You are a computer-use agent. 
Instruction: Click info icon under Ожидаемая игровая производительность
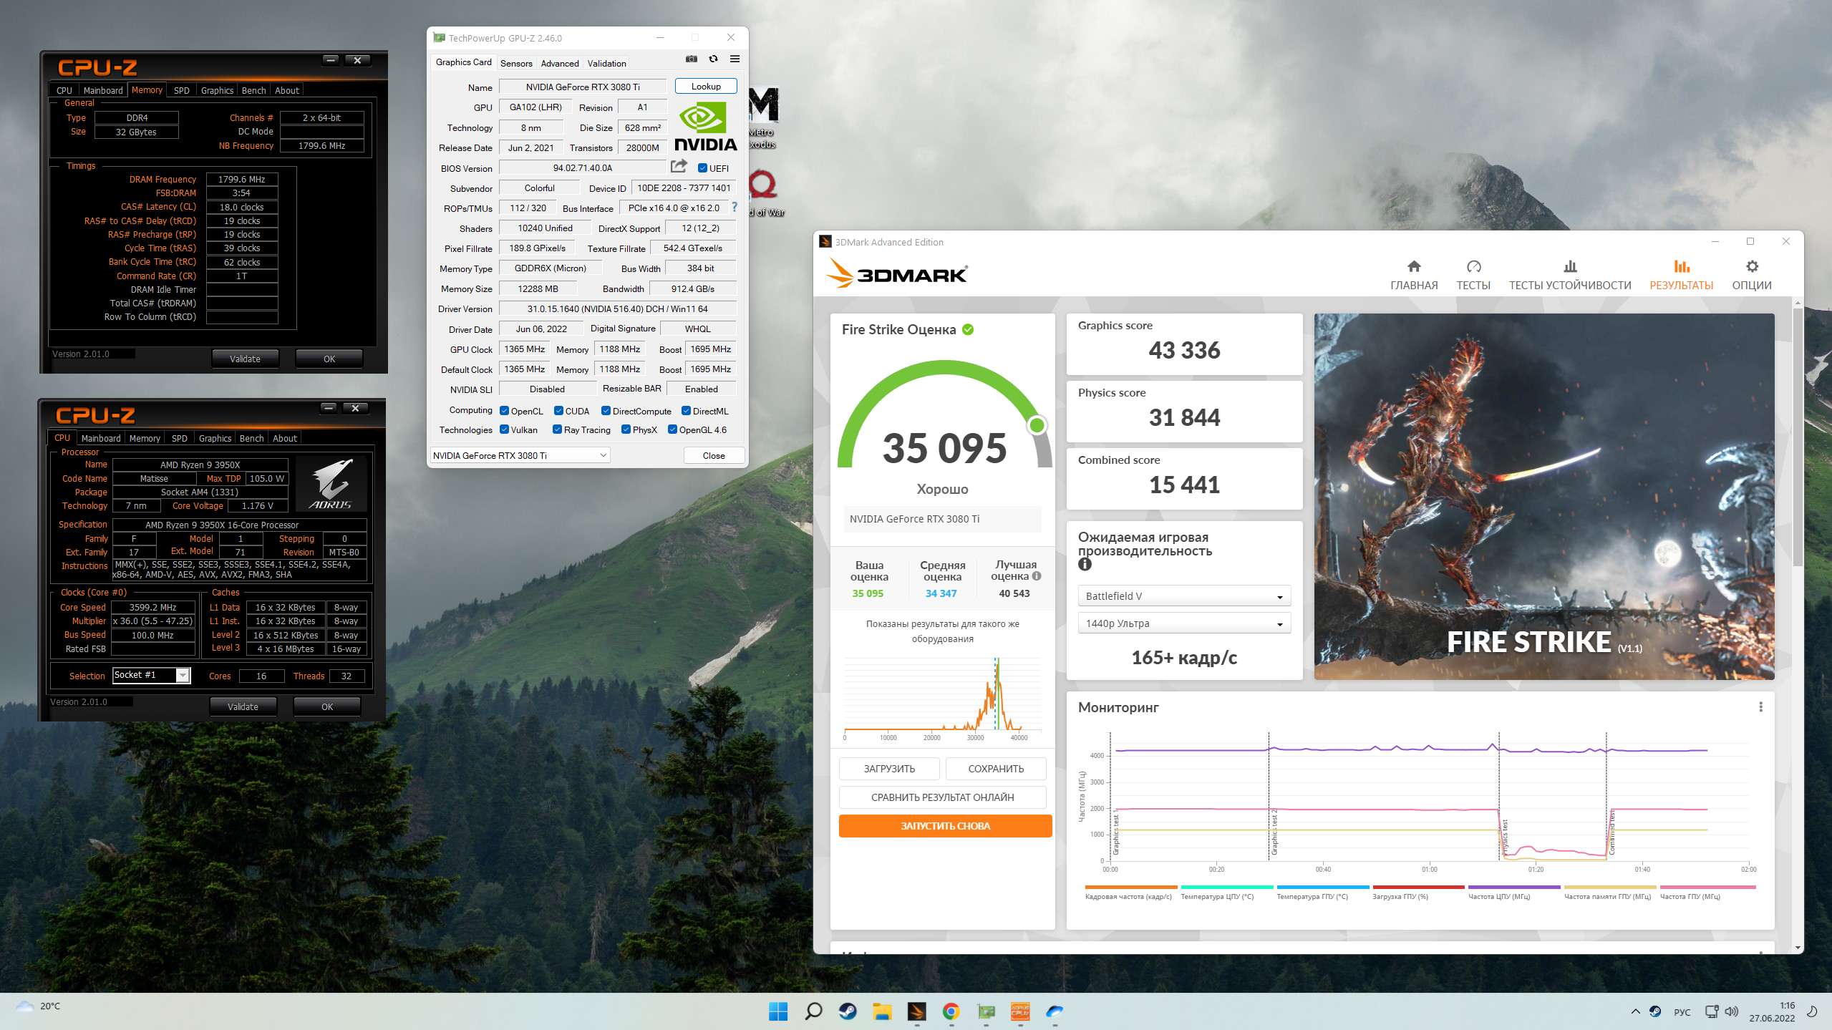click(1085, 565)
